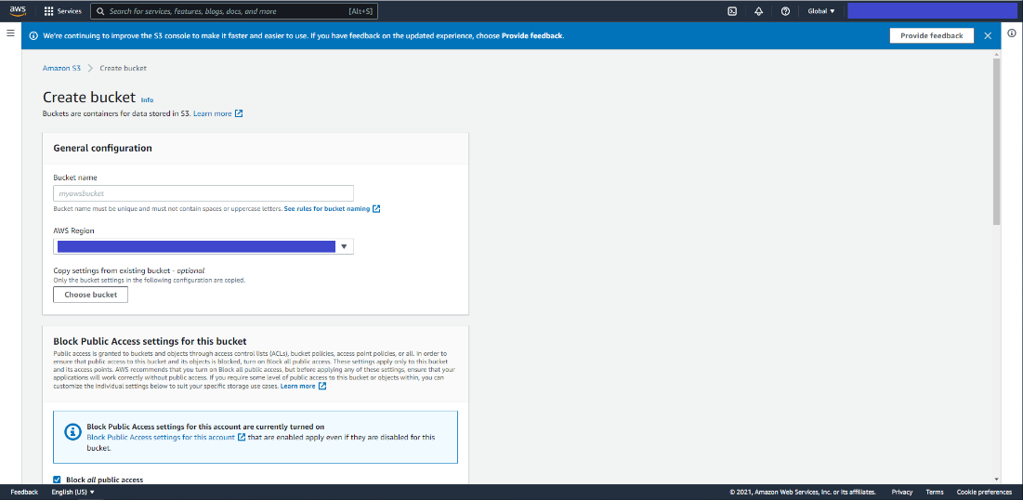Open the hamburger side navigation menu

[x=10, y=33]
